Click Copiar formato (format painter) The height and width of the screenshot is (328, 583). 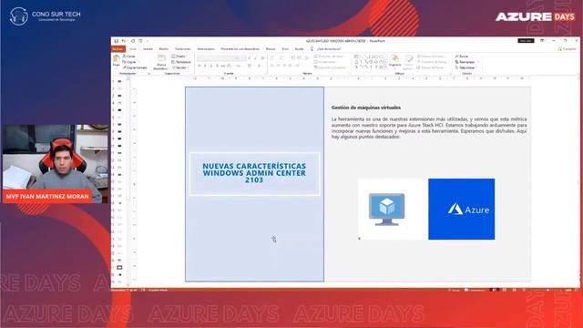pos(135,67)
